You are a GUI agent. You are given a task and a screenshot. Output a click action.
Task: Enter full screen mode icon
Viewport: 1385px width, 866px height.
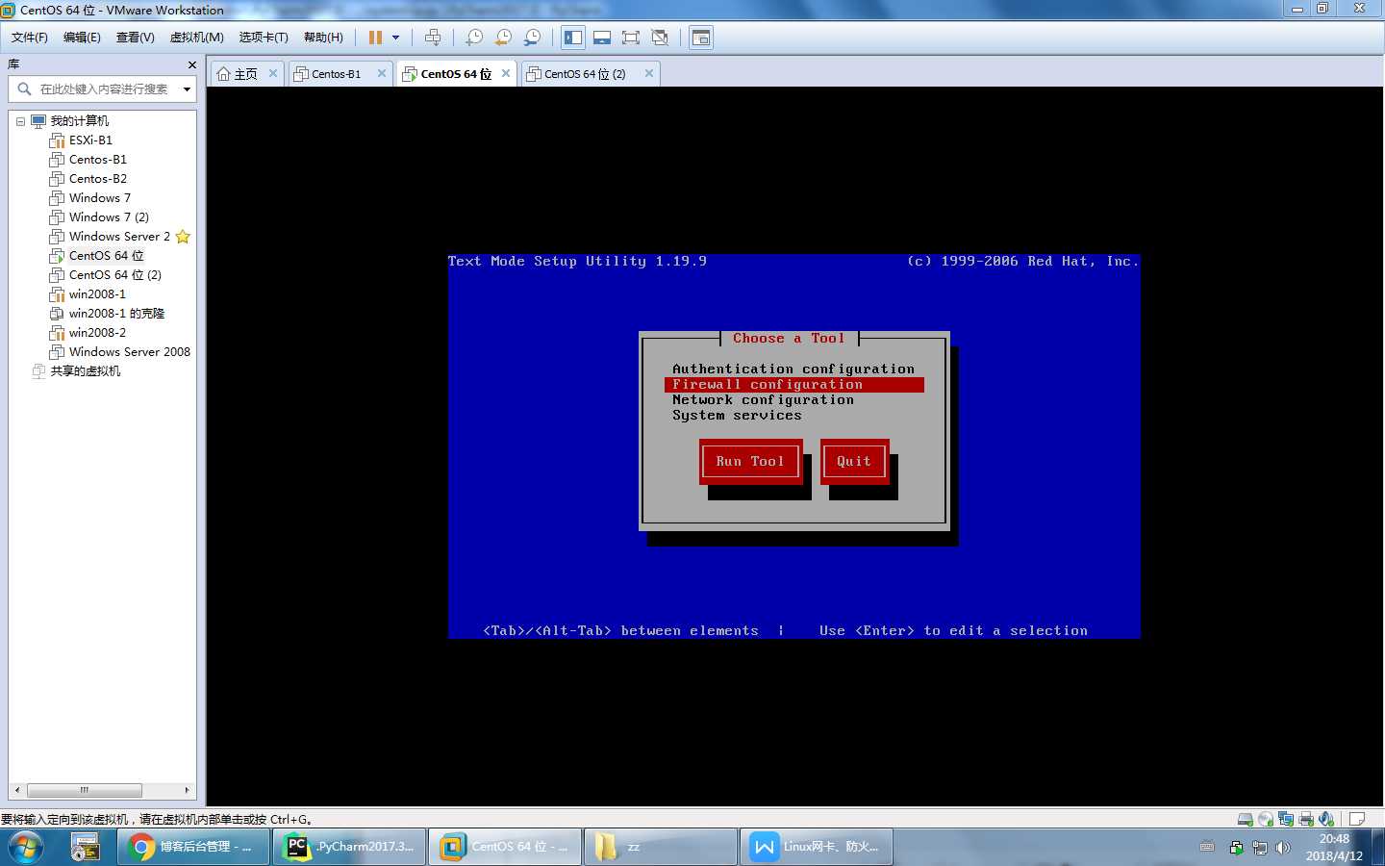click(x=631, y=38)
